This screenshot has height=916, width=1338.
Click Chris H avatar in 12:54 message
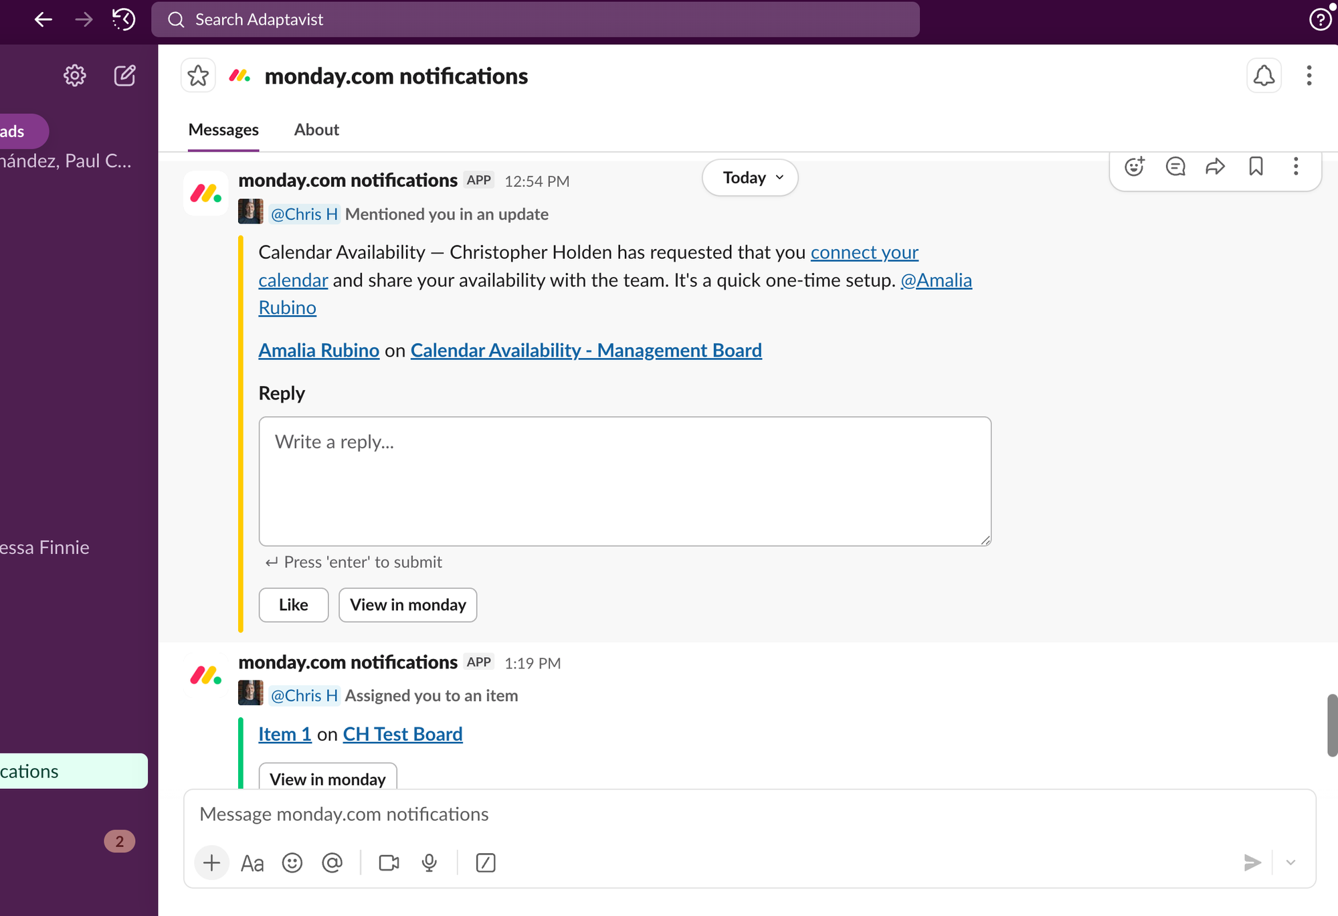pos(251,212)
